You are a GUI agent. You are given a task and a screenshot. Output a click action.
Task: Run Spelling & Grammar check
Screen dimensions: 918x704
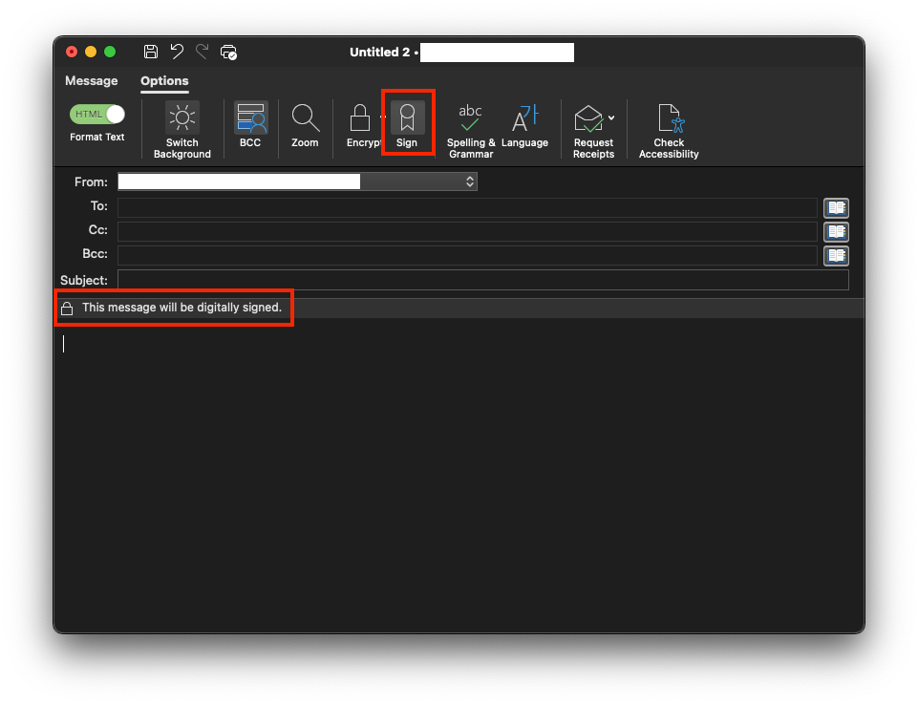pyautogui.click(x=471, y=130)
